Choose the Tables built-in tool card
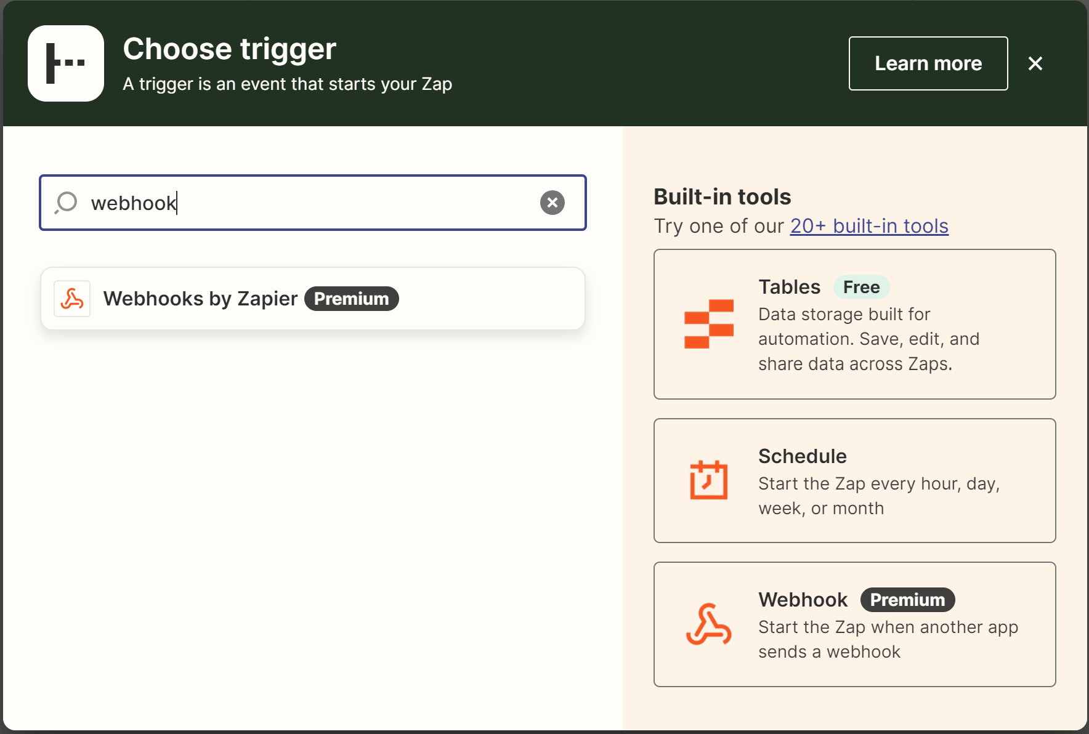Image resolution: width=1089 pixels, height=734 pixels. [855, 325]
